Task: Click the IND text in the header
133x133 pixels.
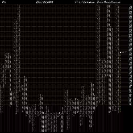Action: [x=4, y=2]
